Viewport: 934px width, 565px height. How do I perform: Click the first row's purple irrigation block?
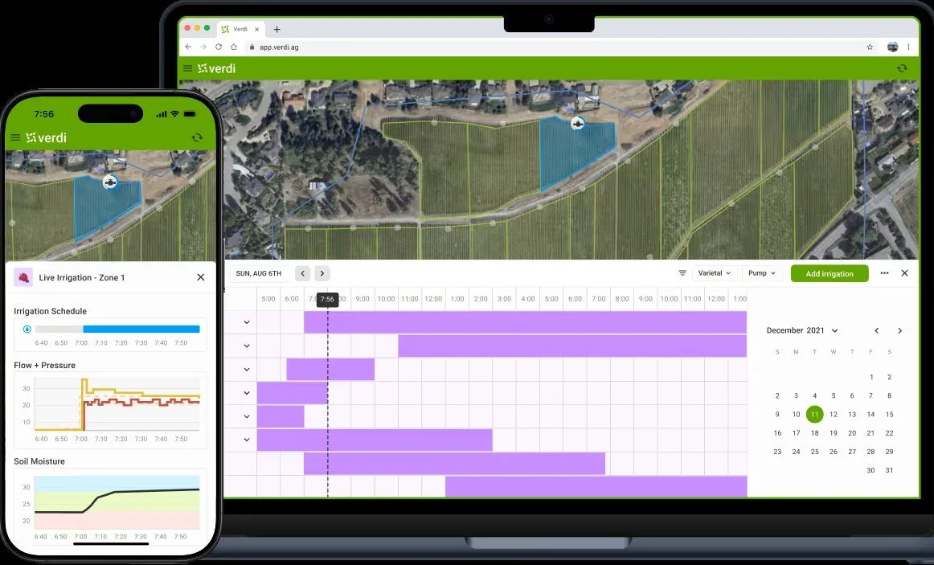coord(525,322)
